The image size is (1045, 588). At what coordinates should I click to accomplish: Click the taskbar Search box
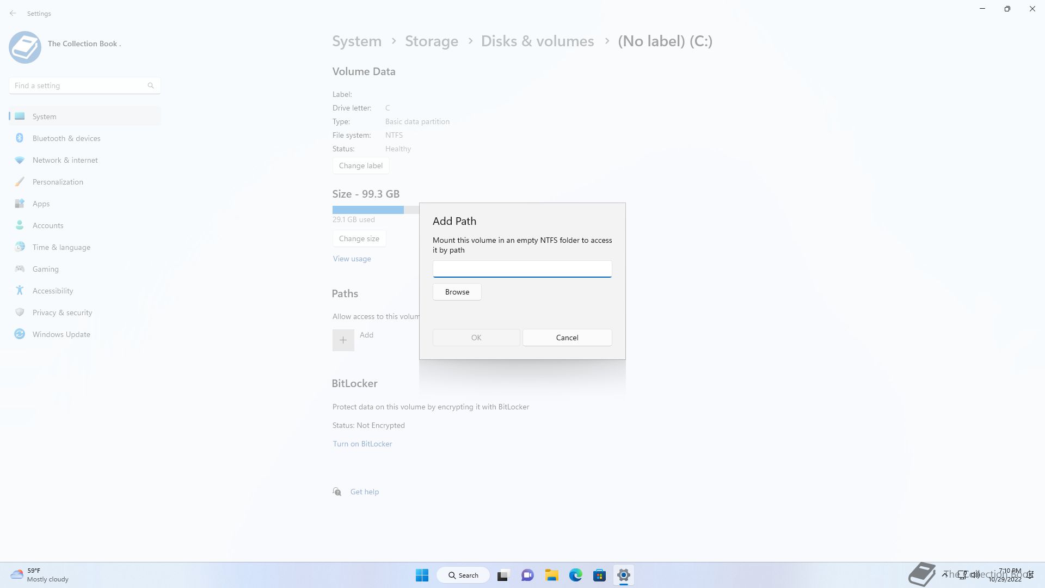(463, 575)
